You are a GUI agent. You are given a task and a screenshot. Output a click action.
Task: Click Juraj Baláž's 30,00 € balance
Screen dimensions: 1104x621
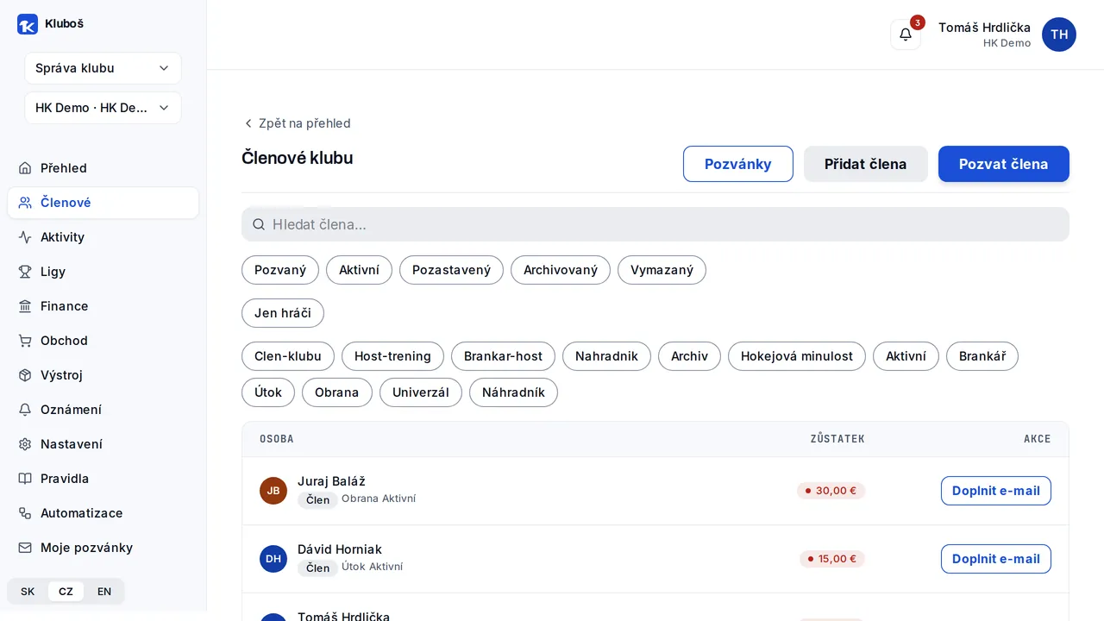[x=831, y=491]
